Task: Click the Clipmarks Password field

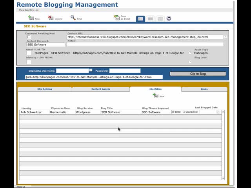Action: 125,70
